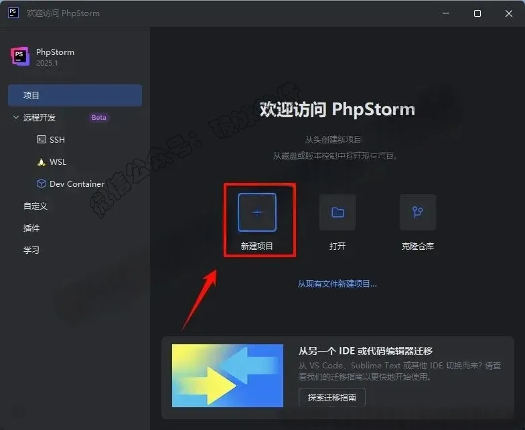Click the New Project plus icon
The image size is (525, 430).
(x=257, y=212)
